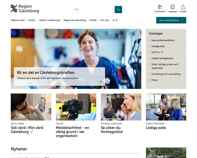Go to Digital anslagstavla shortcut
This screenshot has width=197, height=158.
(x=162, y=58)
